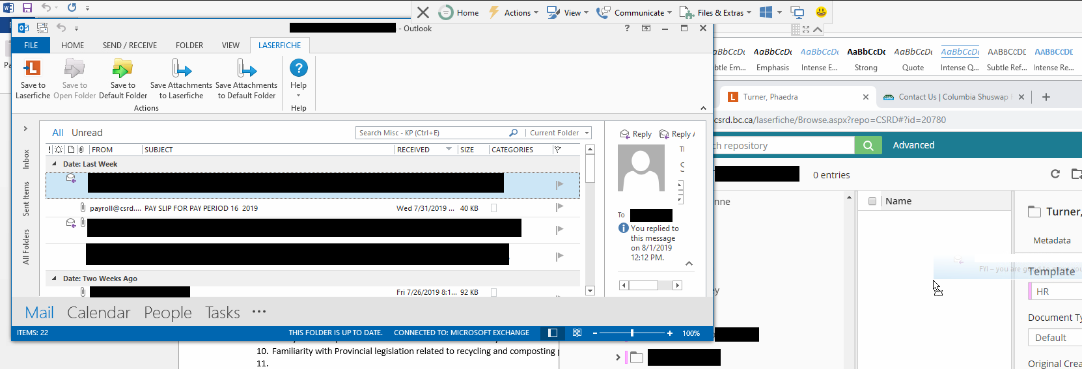This screenshot has width=1082, height=369.
Task: Click Reply in the reading pane
Action: click(x=635, y=134)
